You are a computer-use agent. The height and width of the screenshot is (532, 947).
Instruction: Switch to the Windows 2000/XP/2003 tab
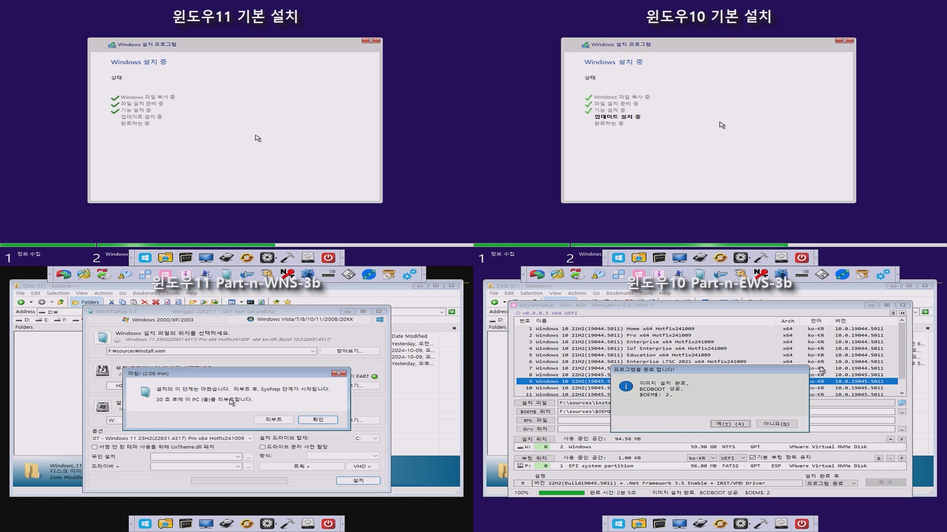tap(158, 320)
